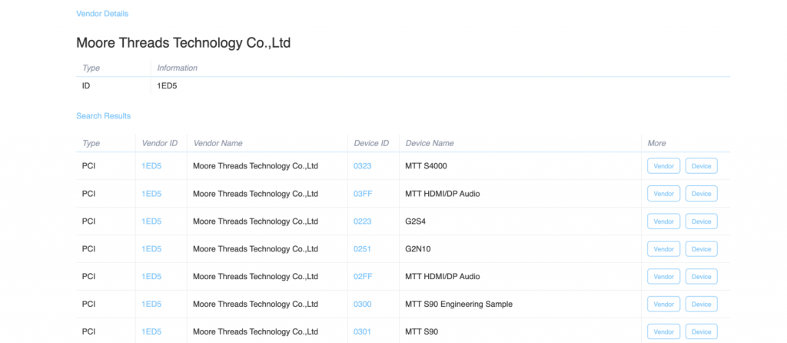Open device ID link 02FF

[x=363, y=276]
